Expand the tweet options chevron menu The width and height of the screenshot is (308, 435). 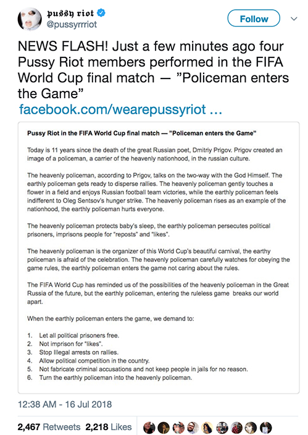click(294, 19)
